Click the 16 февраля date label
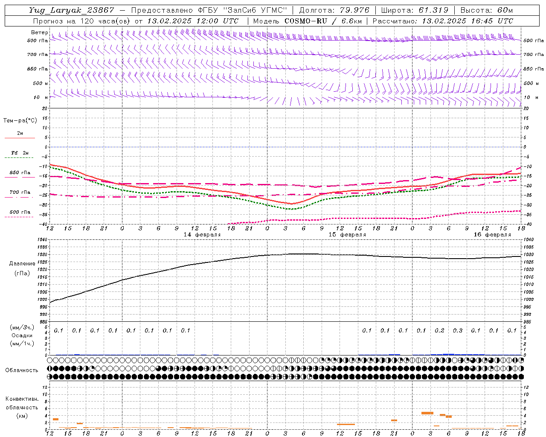The image size is (546, 437). click(492, 235)
